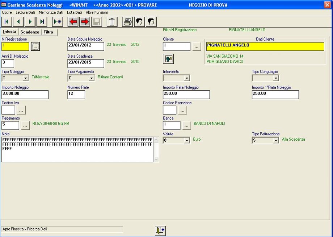
Task: Click the exit door icon at bottom
Action: [160, 230]
